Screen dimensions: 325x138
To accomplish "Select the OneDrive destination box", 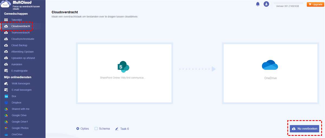I will [x=270, y=73].
